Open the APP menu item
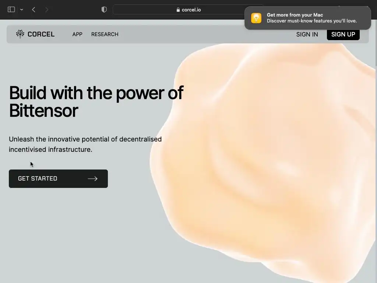Image resolution: width=377 pixels, height=283 pixels. (x=77, y=34)
